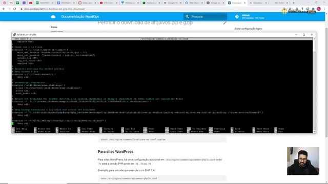Viewport: 328px width, 184px height.
Task: Close the PuTTY window
Action: (x=312, y=35)
